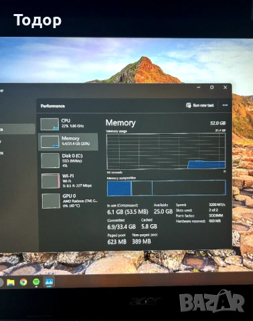
Task: Click the Disk 0 mini graph thumbnail
Action: 50,160
